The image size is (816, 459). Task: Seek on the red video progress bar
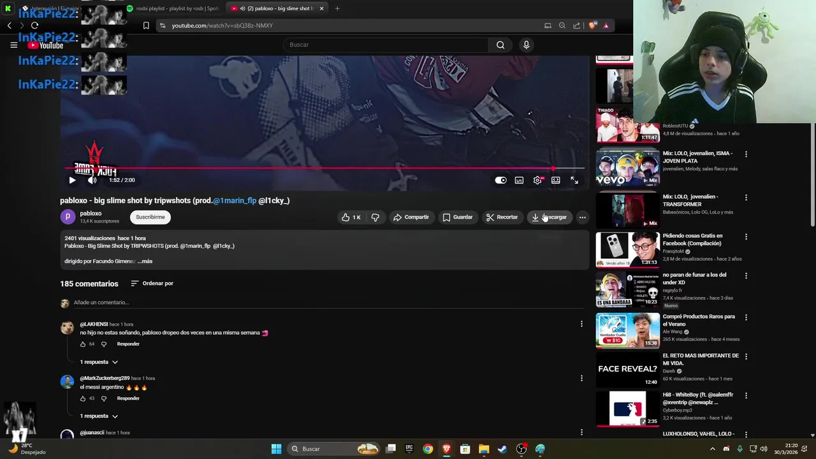point(325,168)
